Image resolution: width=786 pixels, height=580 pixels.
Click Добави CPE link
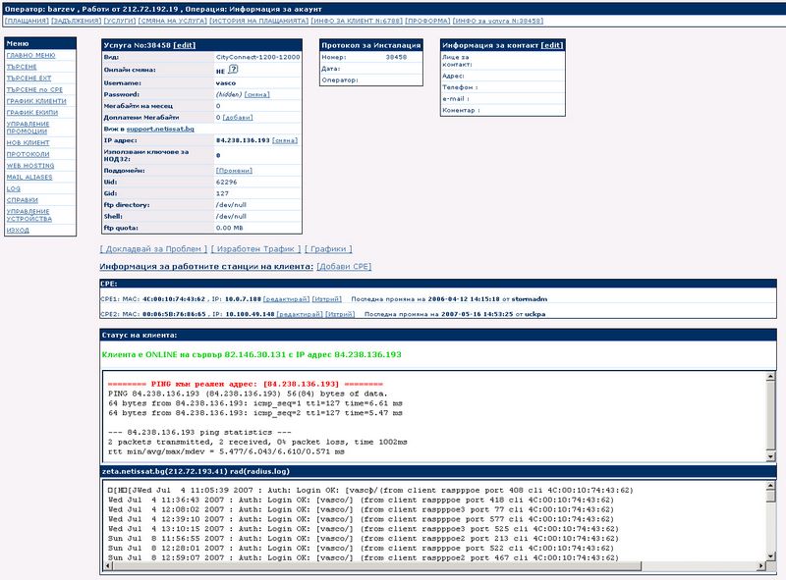pyautogui.click(x=344, y=267)
